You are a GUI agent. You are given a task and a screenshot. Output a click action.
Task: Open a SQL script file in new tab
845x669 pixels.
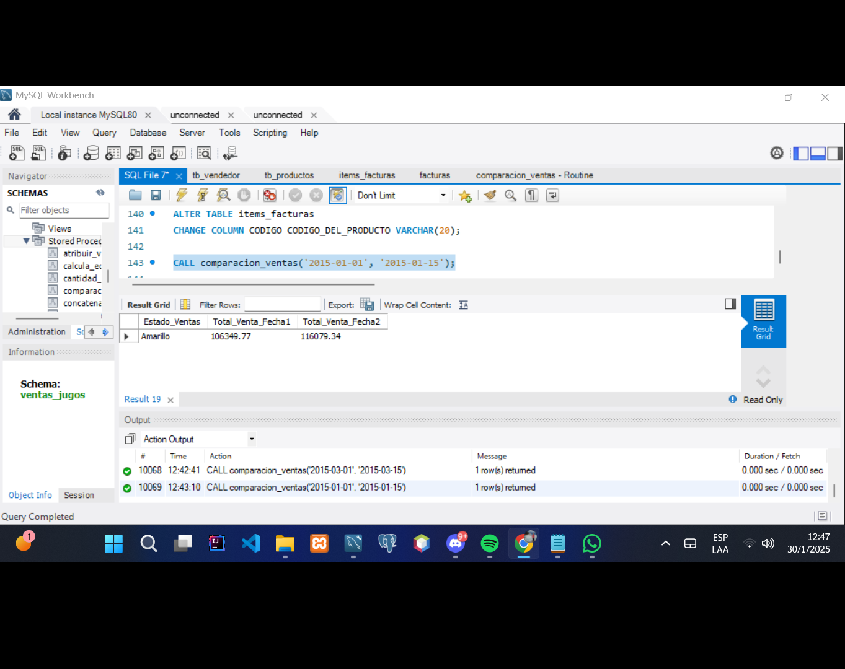coord(38,152)
